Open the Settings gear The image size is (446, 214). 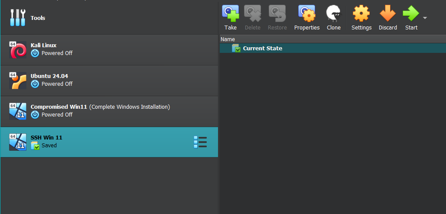[x=361, y=13]
